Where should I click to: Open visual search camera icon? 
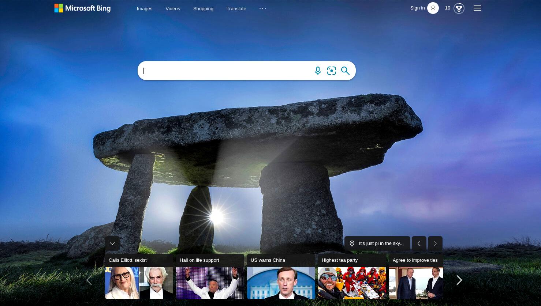tap(332, 71)
